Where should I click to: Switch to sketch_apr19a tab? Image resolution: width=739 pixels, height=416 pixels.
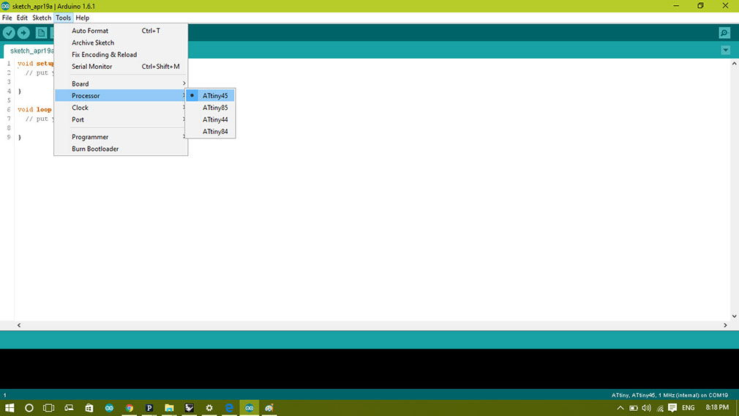click(29, 51)
